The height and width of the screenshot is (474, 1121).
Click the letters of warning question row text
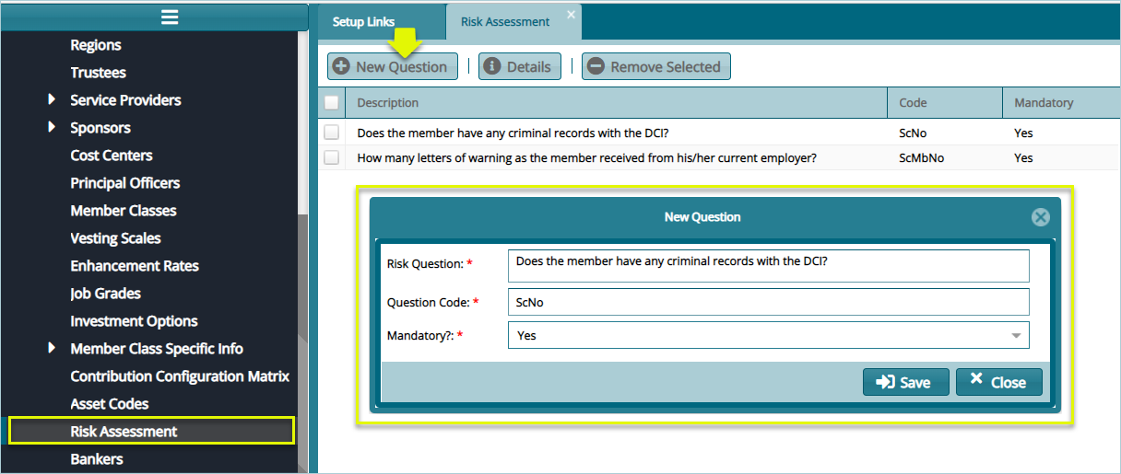tap(586, 157)
